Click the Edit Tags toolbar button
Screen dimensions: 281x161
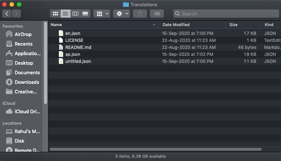tap(157, 14)
